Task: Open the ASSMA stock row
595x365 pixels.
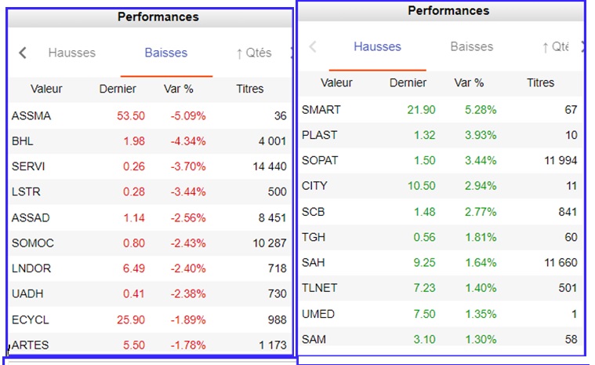Action: (x=31, y=116)
